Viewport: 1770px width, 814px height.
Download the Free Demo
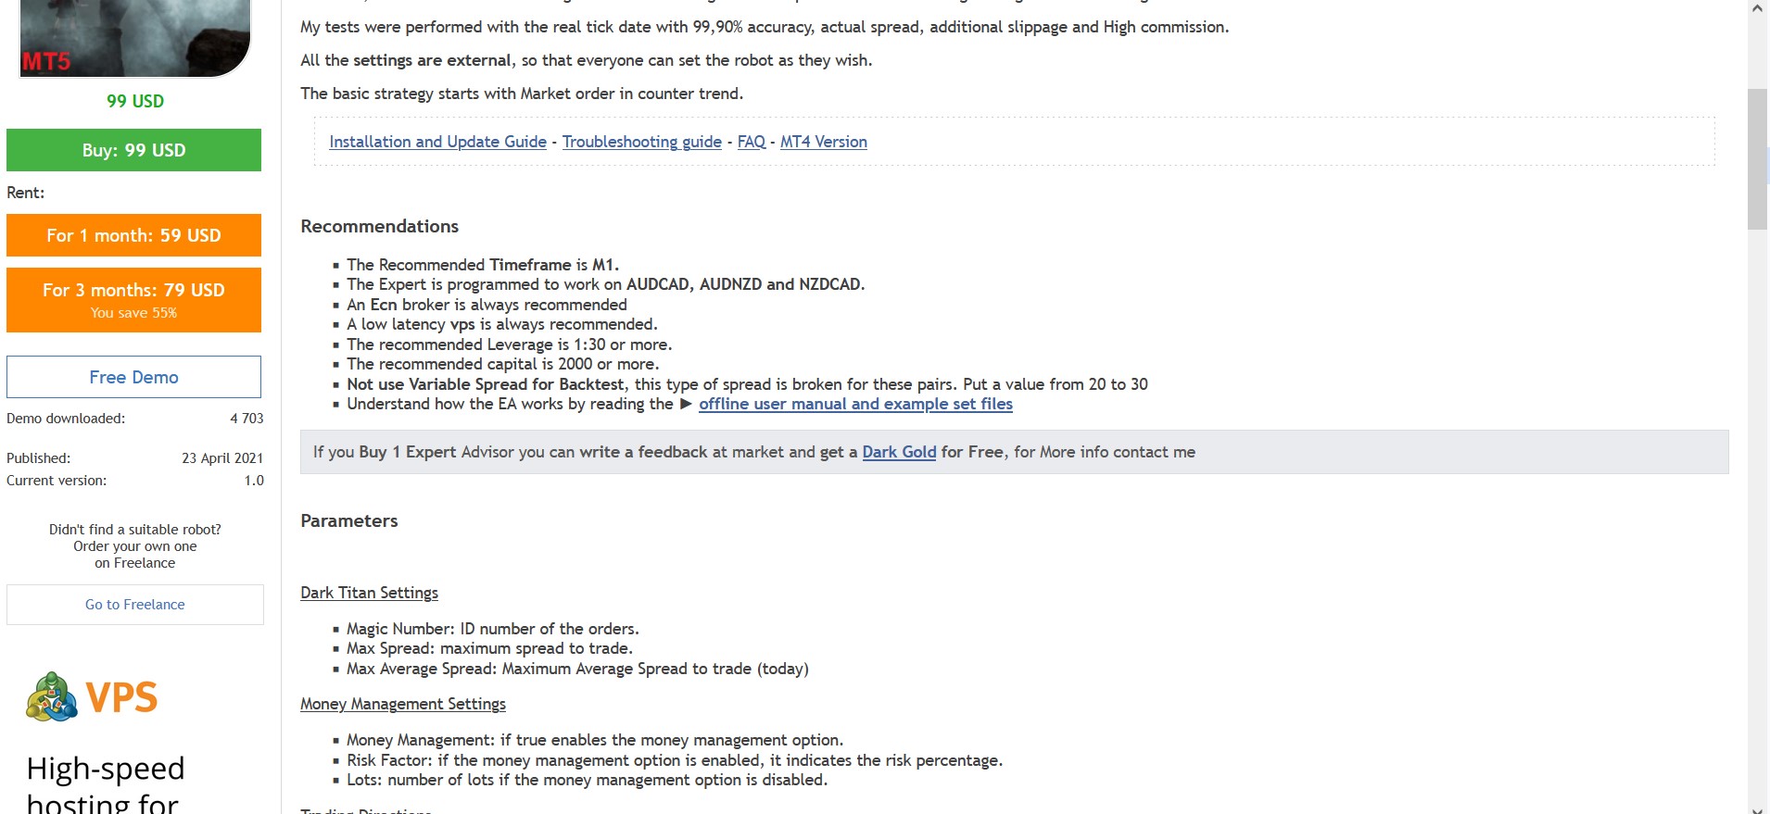pos(133,377)
